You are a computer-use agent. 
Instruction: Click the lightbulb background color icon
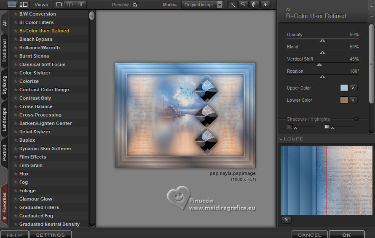265,5
